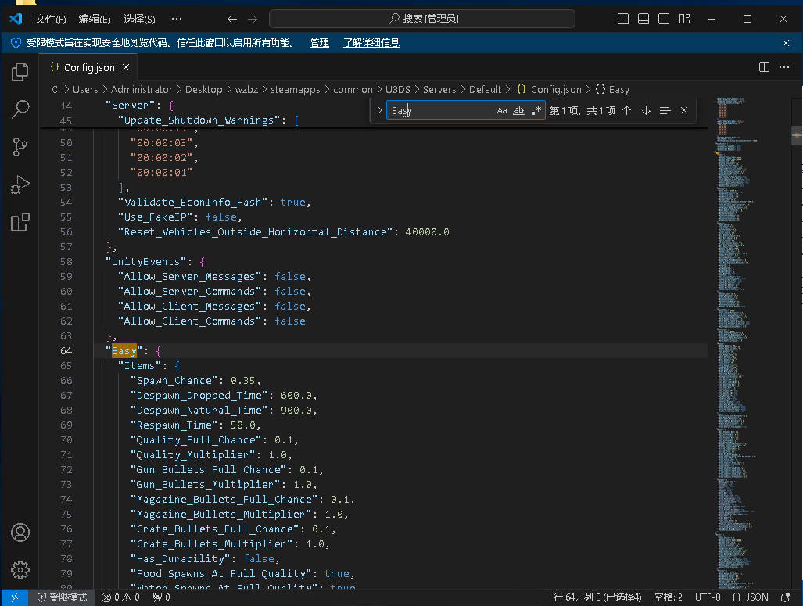Click the 了解详细信息 link
The width and height of the screenshot is (803, 606).
coord(371,43)
